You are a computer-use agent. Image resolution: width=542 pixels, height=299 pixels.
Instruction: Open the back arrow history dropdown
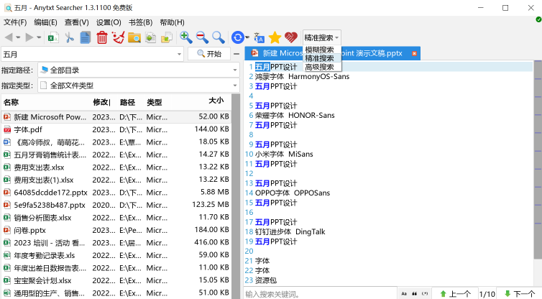(18, 37)
